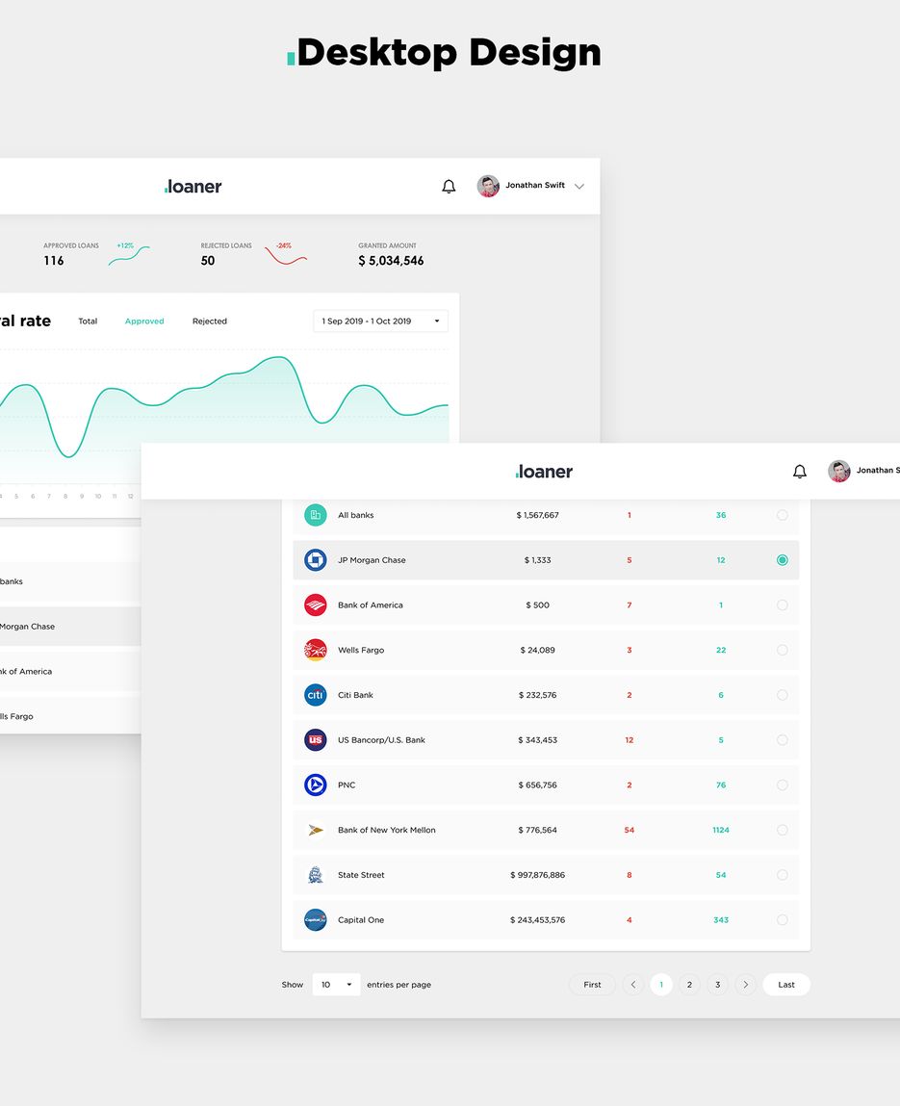The height and width of the screenshot is (1106, 900).
Task: Click the loaner logo in back window
Action: 193,186
